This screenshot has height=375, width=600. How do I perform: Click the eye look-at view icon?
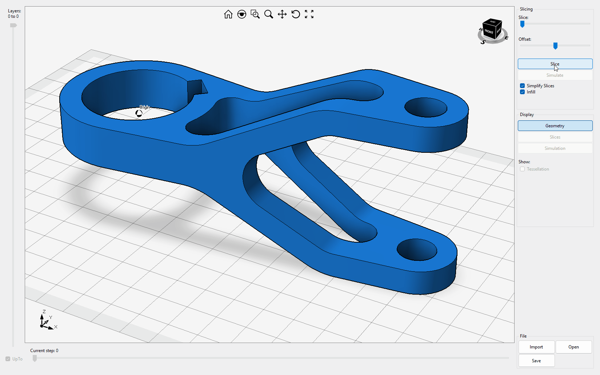coord(241,14)
